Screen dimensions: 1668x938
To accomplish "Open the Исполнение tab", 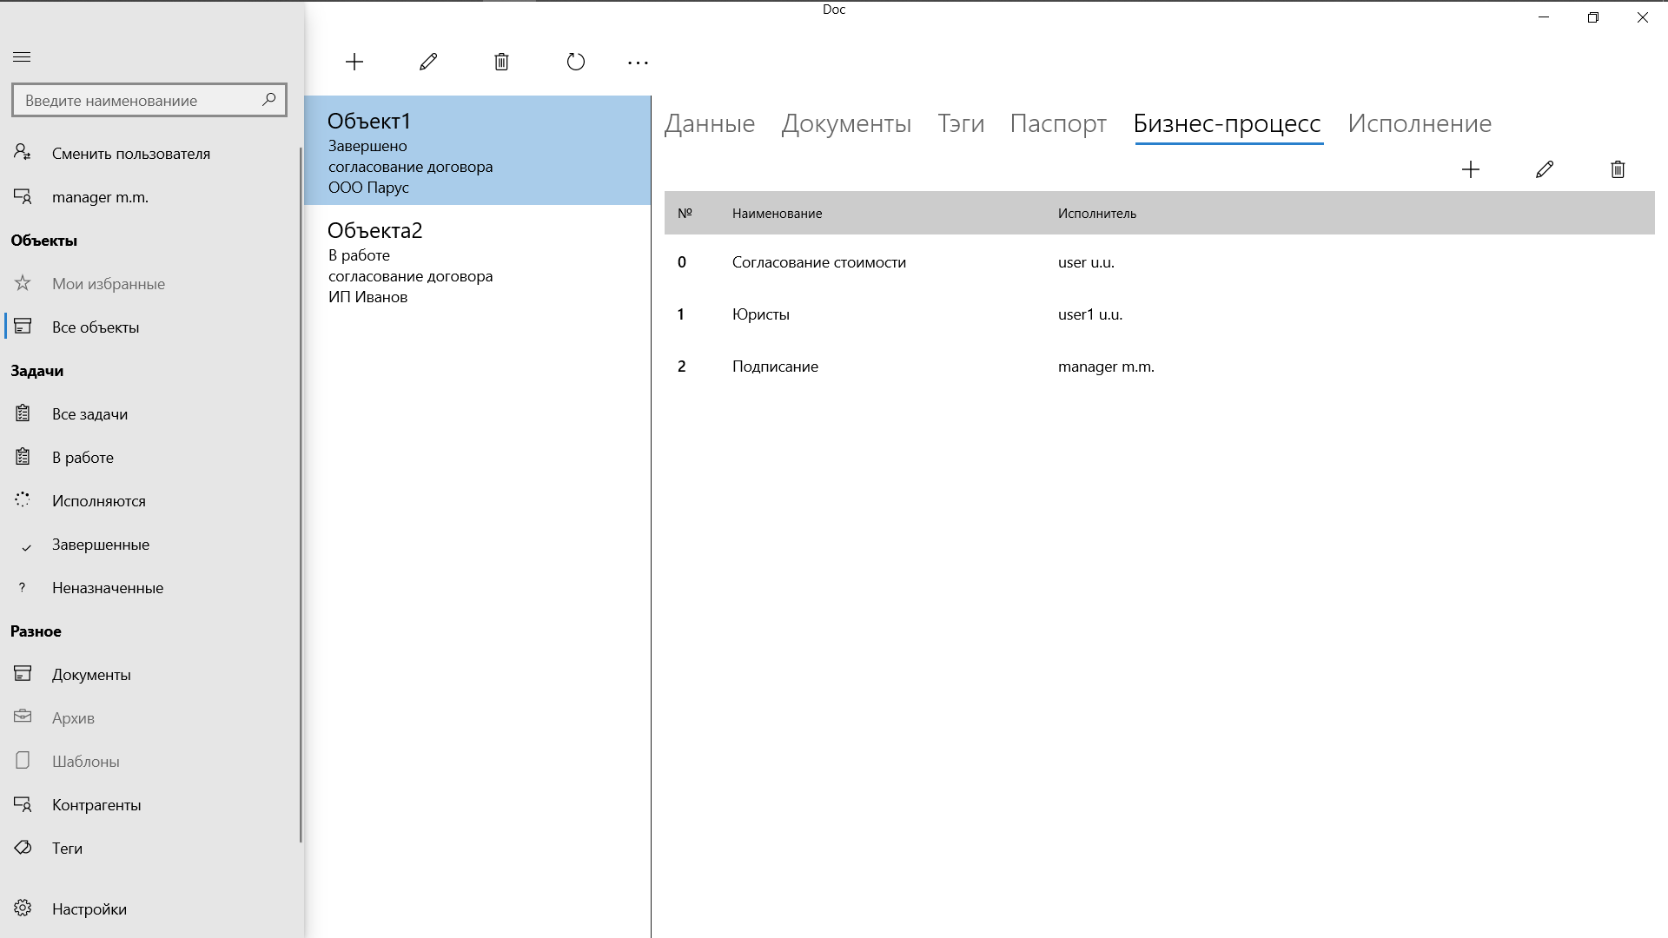I will point(1420,123).
